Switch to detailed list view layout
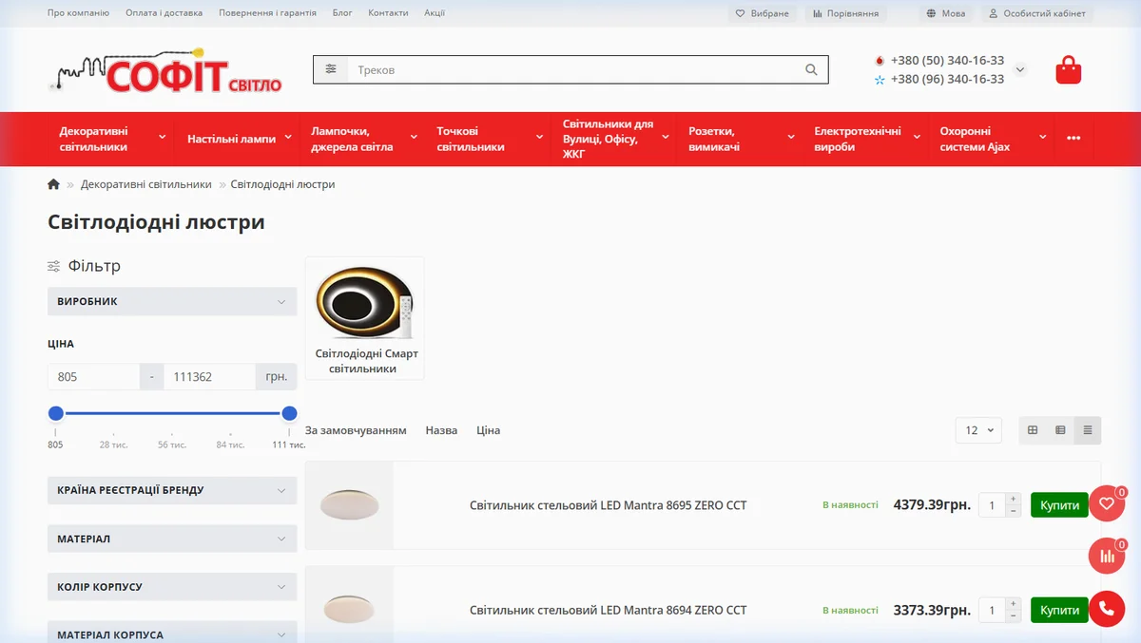1141x643 pixels. pyautogui.click(x=1060, y=430)
